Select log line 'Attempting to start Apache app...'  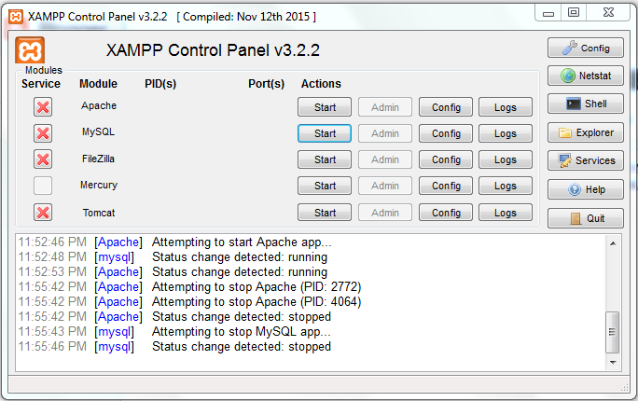click(175, 242)
